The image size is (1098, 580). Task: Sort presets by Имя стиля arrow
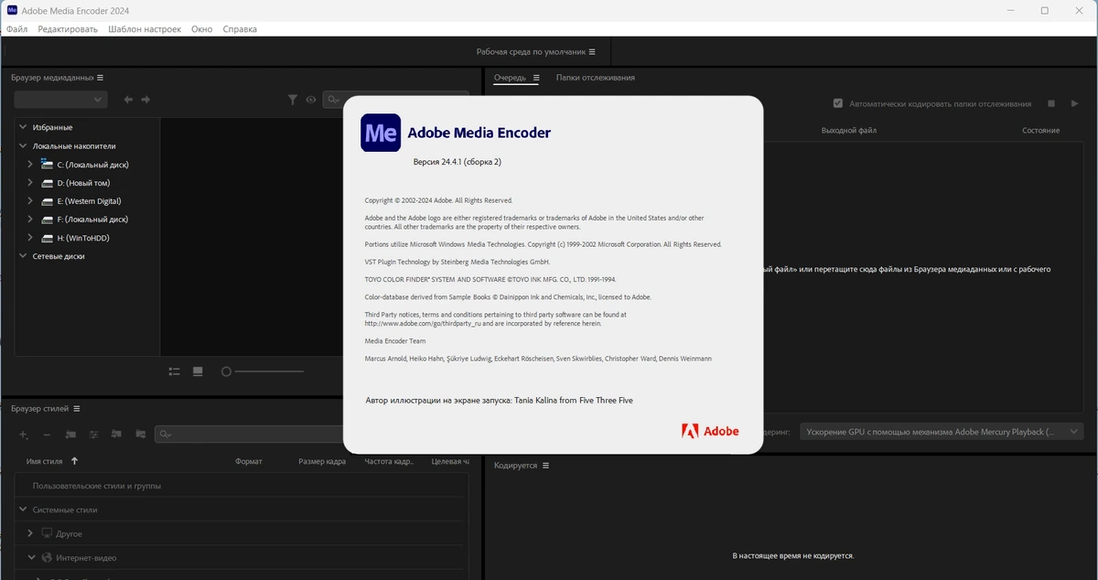click(74, 461)
